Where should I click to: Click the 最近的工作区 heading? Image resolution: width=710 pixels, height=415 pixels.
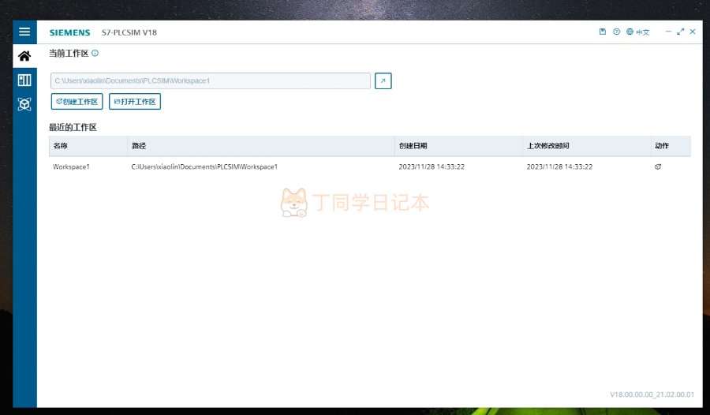[x=73, y=127]
